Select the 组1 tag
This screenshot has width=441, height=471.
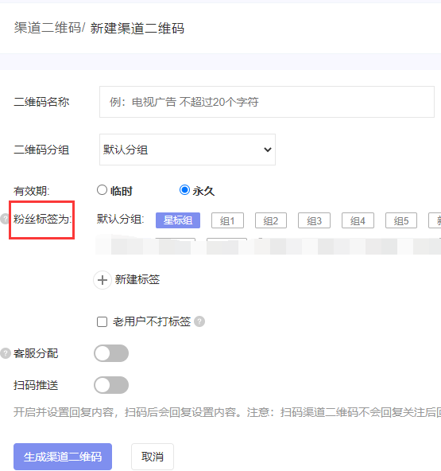coord(227,220)
